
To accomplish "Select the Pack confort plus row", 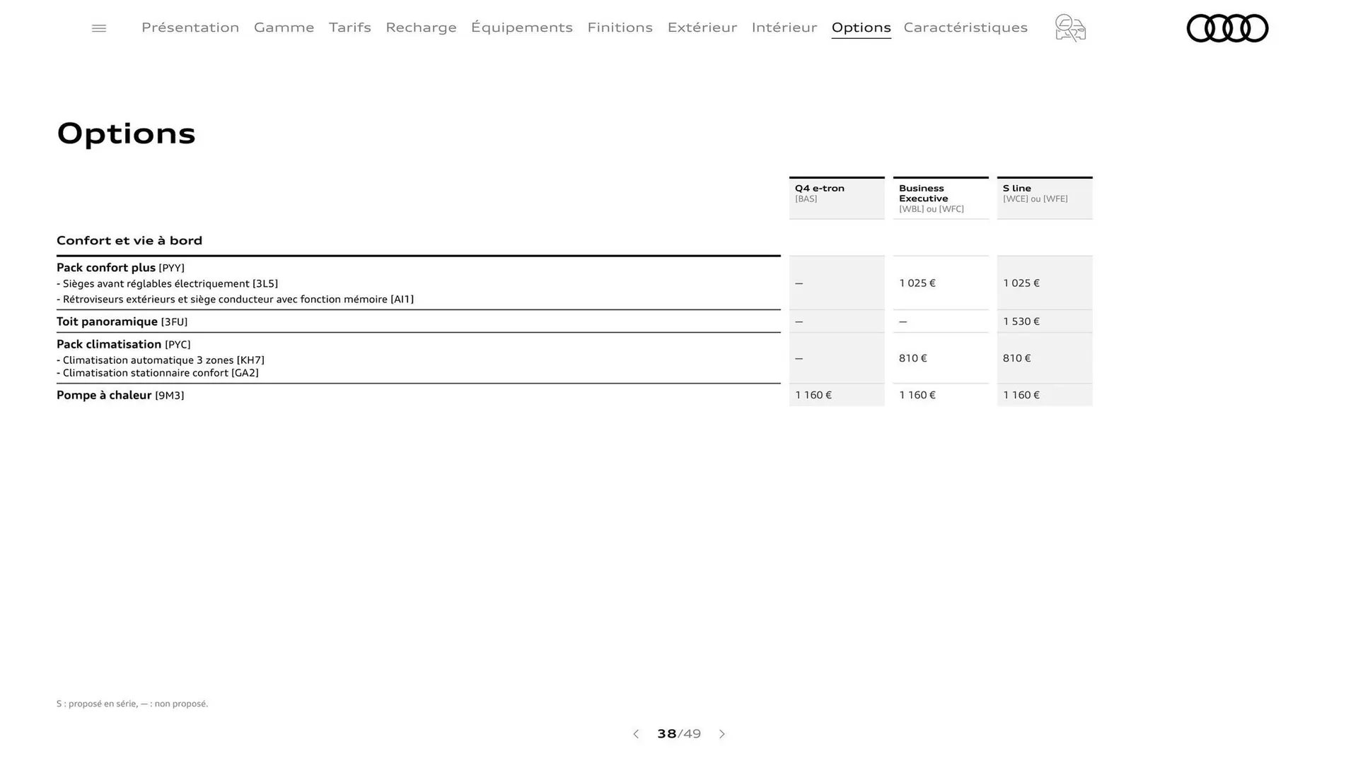I will tap(120, 268).
